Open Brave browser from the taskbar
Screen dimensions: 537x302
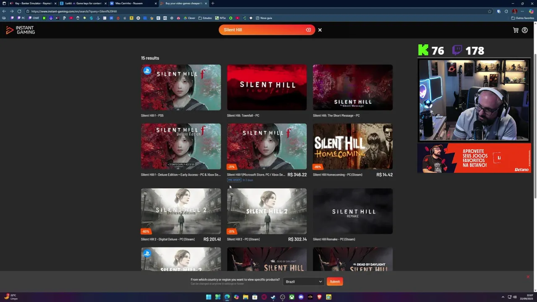[x=319, y=297]
